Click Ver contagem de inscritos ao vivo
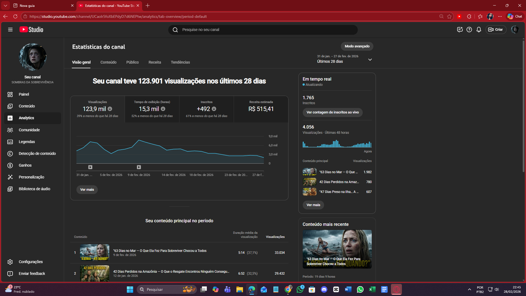The height and width of the screenshot is (296, 526). tap(332, 112)
